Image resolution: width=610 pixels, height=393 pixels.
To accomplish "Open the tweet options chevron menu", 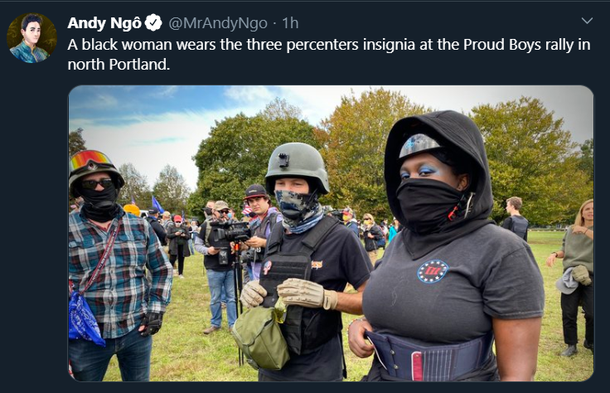I will [x=587, y=21].
